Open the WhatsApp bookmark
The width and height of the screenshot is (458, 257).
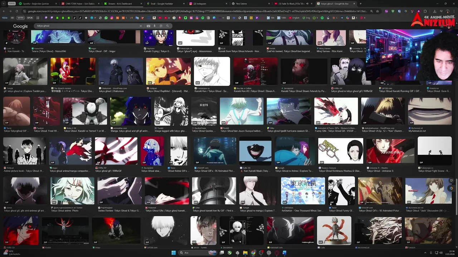coord(106,18)
